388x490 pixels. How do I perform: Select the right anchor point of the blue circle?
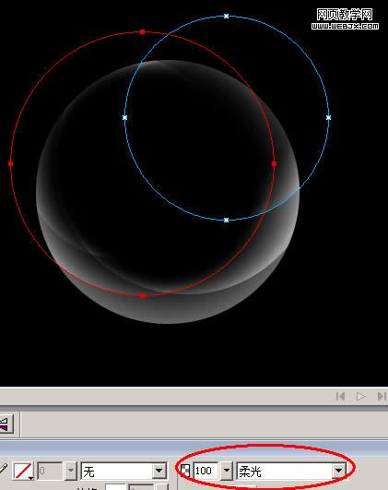(x=328, y=117)
